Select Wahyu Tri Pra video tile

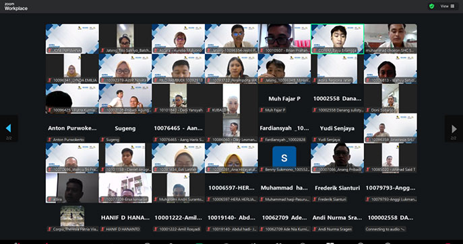[x=72, y=158]
